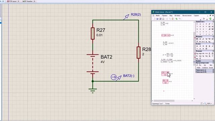
Task: Insert matrix icon from Матрицы panel
Action: pyautogui.click(x=197, y=39)
